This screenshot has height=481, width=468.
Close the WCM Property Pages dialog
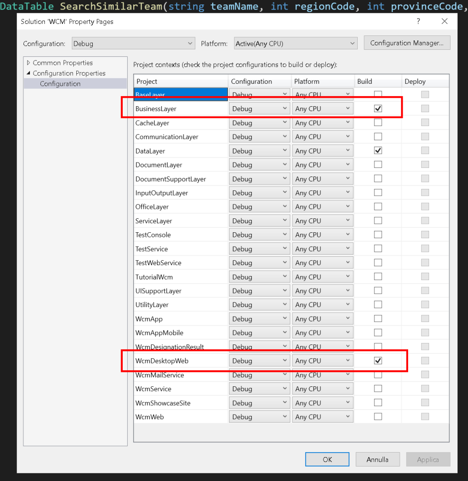[445, 21]
